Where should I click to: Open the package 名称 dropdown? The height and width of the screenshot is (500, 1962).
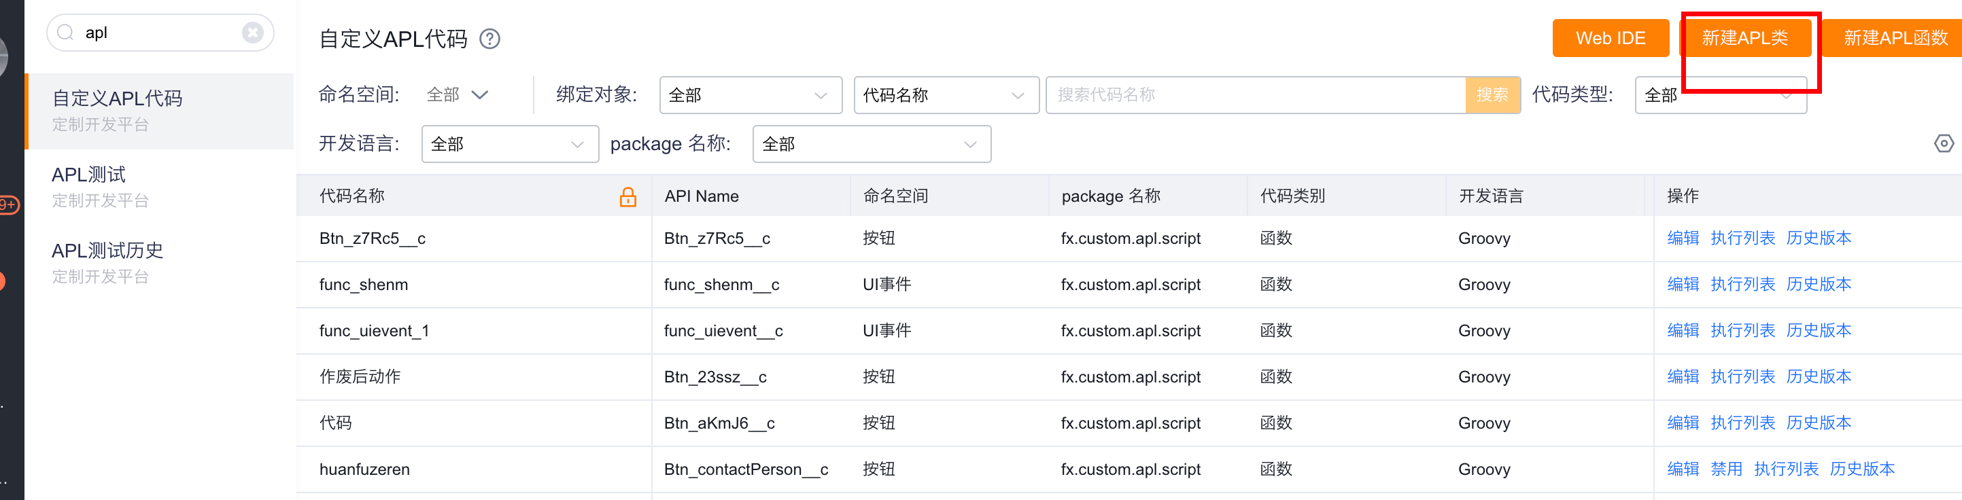pos(871,145)
